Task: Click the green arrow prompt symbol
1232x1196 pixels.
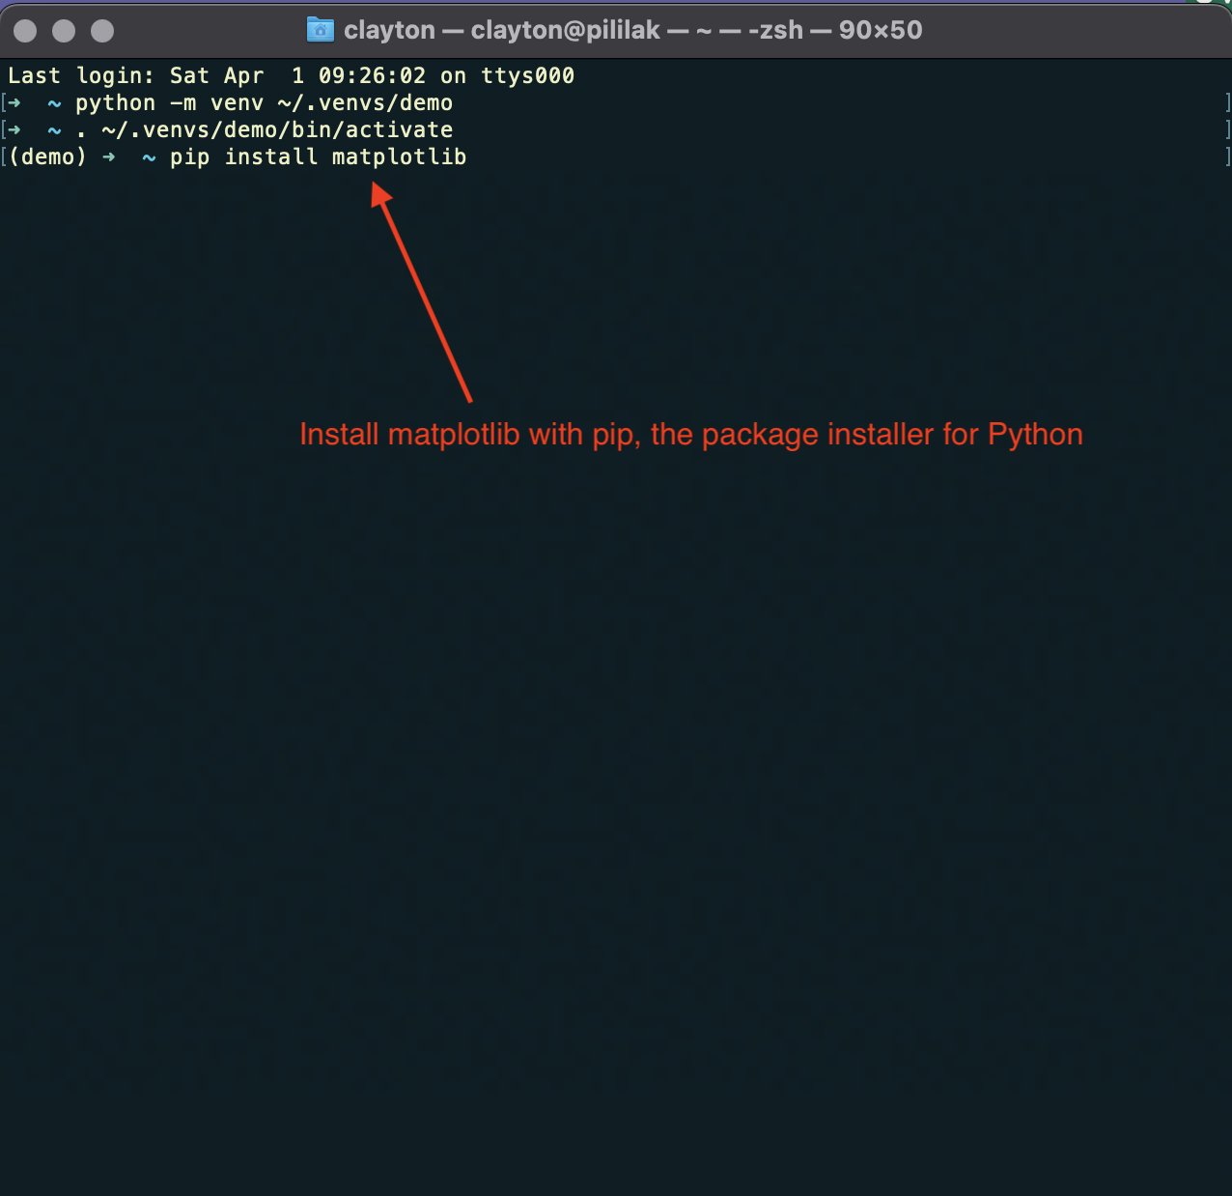Action: coord(14,102)
